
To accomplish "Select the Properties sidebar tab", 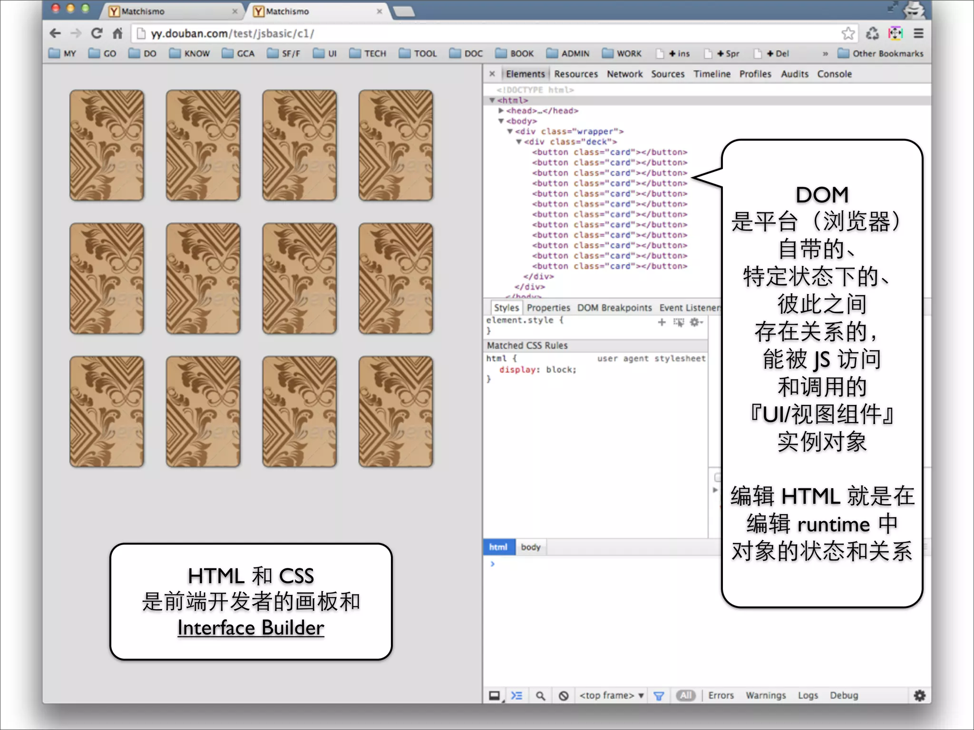I will point(548,307).
